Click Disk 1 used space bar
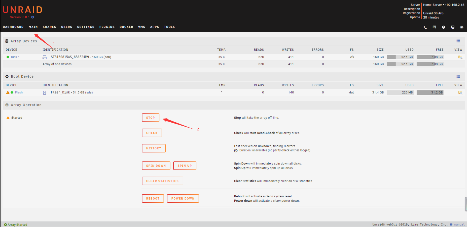468x227 pixels. pos(400,57)
